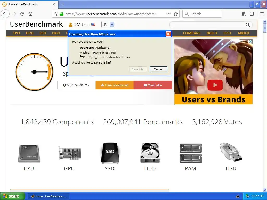Click the page vertical scrollbar thumb
This screenshot has height=200, width=267.
pyautogui.click(x=265, y=28)
